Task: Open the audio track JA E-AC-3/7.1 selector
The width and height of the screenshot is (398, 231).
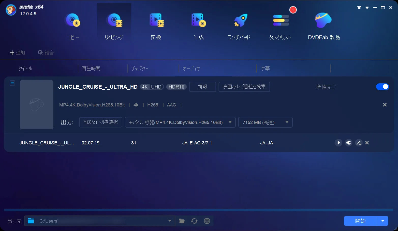Action: tap(197, 143)
